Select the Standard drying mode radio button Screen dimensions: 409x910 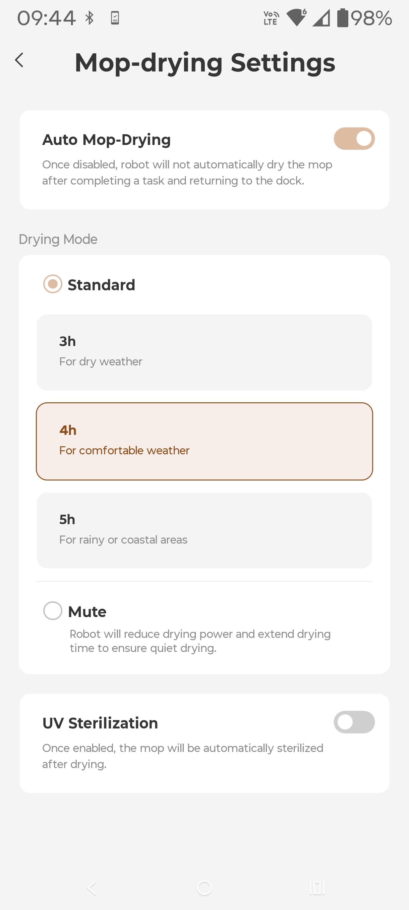click(x=53, y=284)
